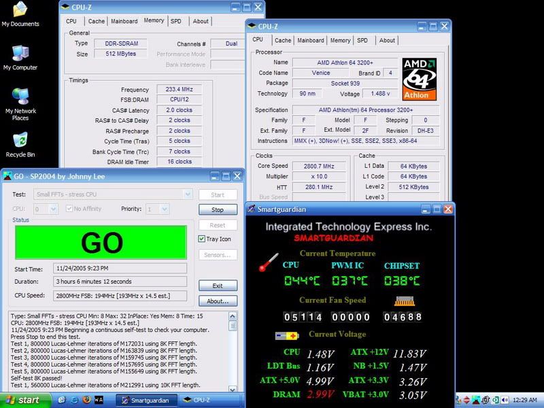544x408 pixels.
Task: Click the Duration field
Action: coord(120,282)
